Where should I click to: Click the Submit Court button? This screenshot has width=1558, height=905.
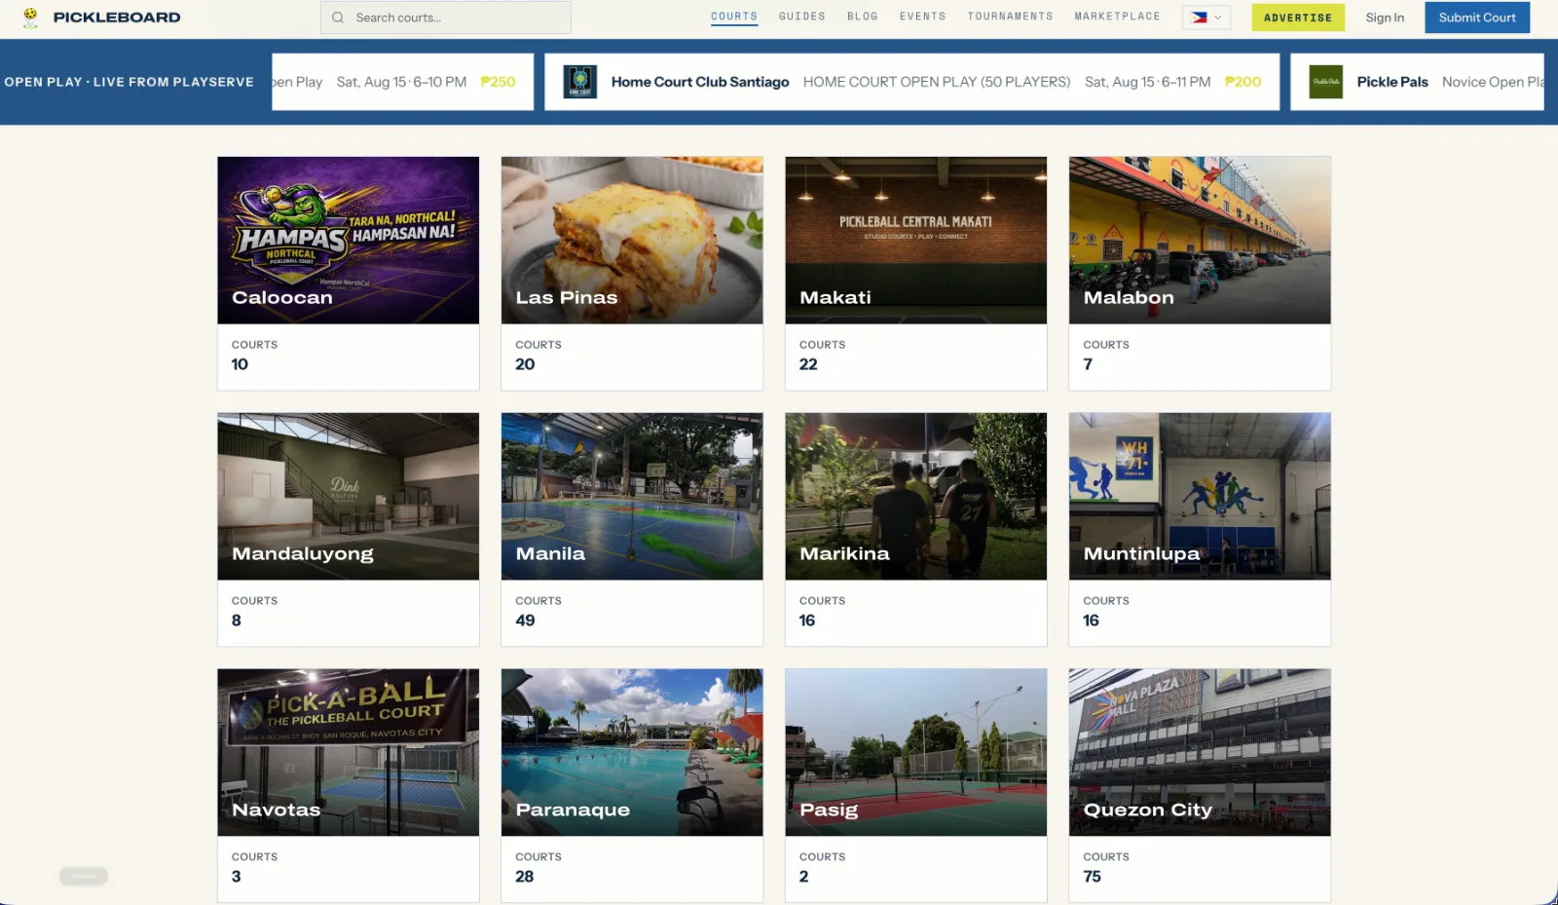click(x=1477, y=18)
